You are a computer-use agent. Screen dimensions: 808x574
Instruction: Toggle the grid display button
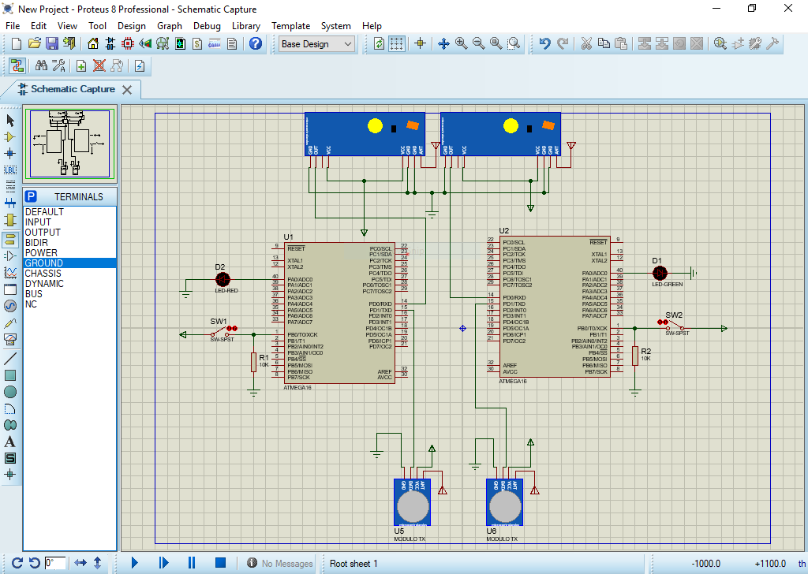coord(397,44)
